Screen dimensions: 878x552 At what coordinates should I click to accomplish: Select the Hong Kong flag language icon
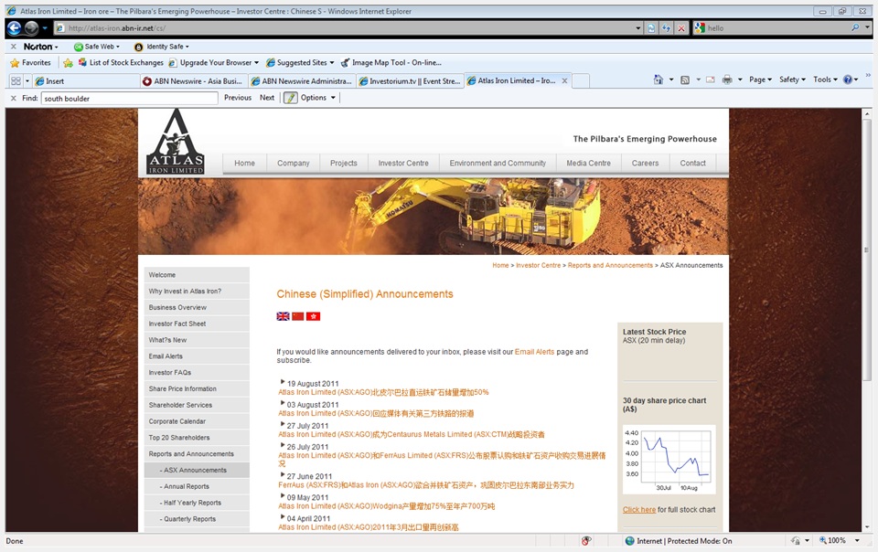[314, 315]
